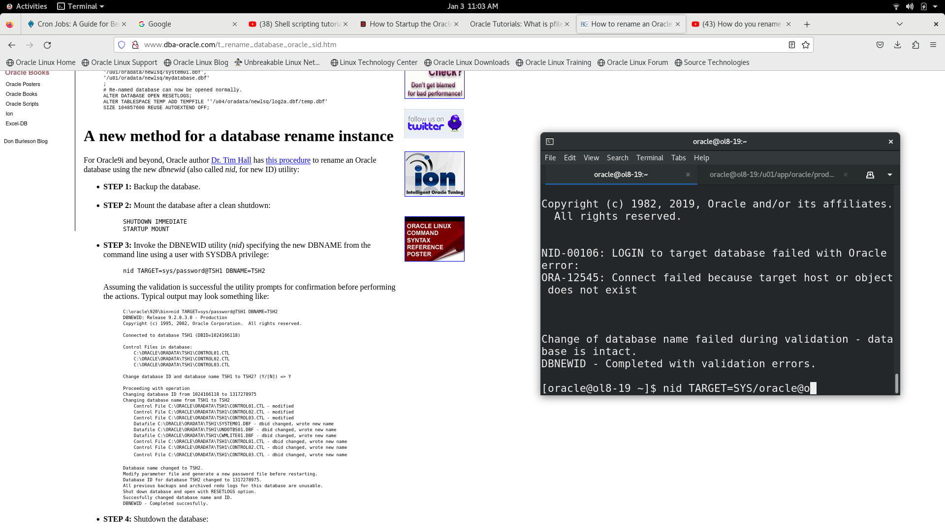This screenshot has width=945, height=531.
Task: Open the 'this procedure' link
Action: [288, 160]
